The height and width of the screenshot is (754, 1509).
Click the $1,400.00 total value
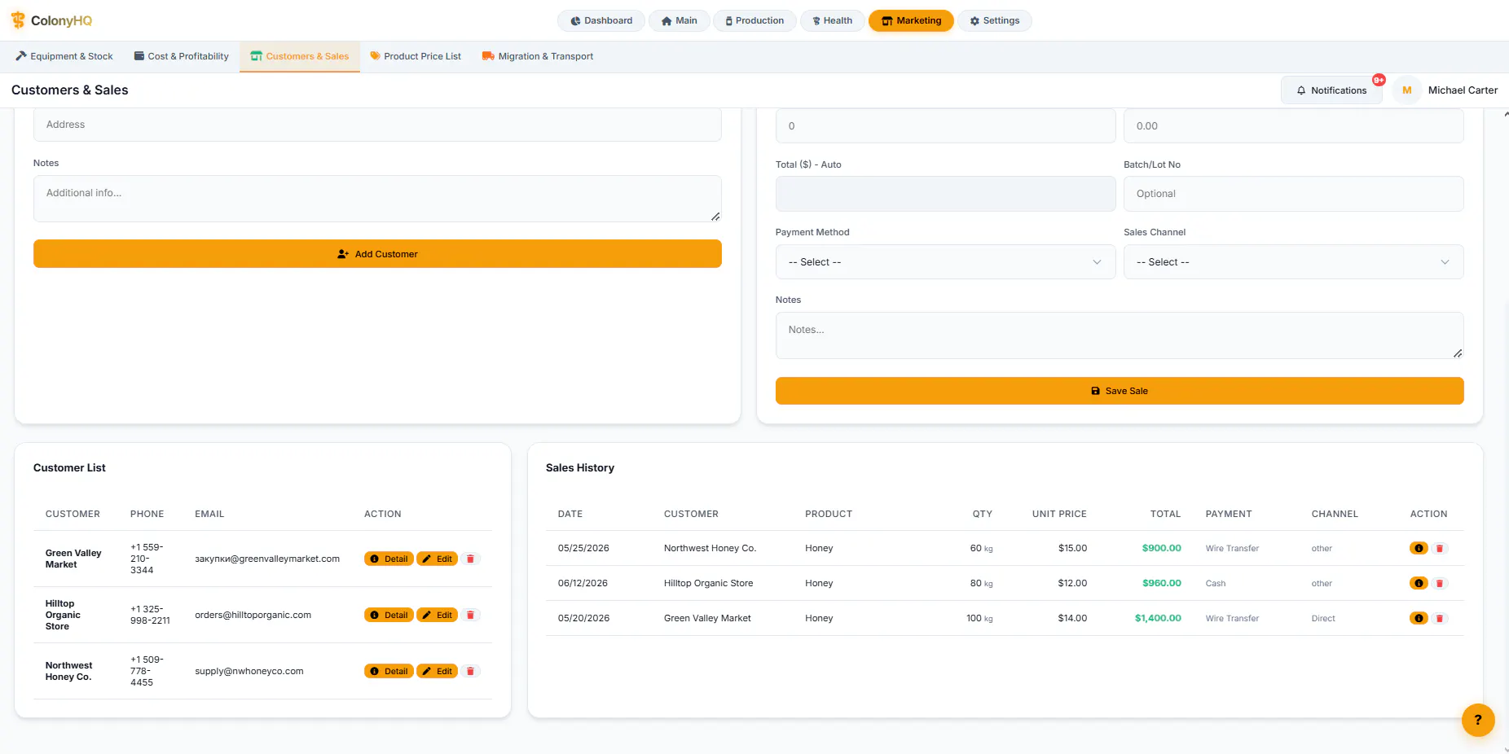point(1158,618)
